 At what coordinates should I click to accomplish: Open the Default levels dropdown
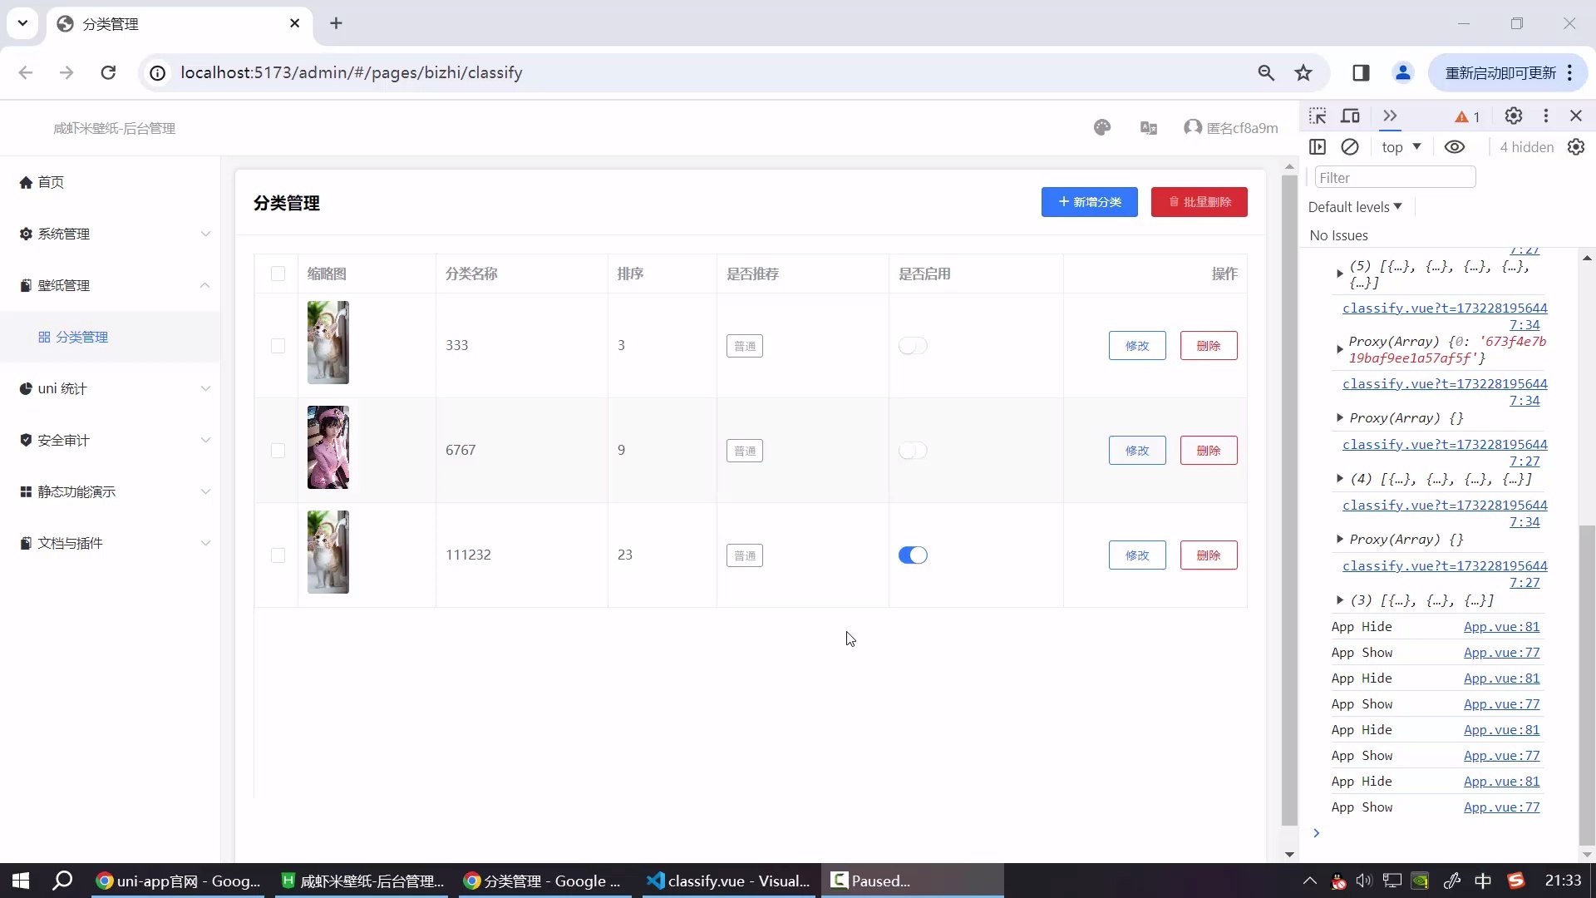coord(1355,207)
